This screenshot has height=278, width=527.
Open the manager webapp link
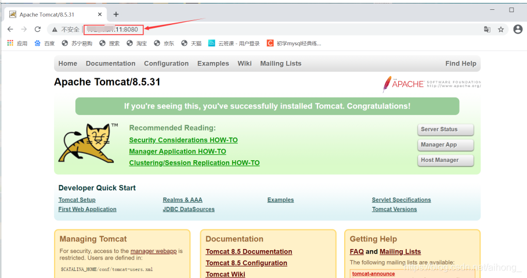coord(154,251)
